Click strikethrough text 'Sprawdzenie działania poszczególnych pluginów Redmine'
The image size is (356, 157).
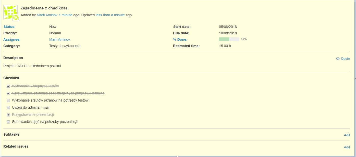[x=58, y=93]
